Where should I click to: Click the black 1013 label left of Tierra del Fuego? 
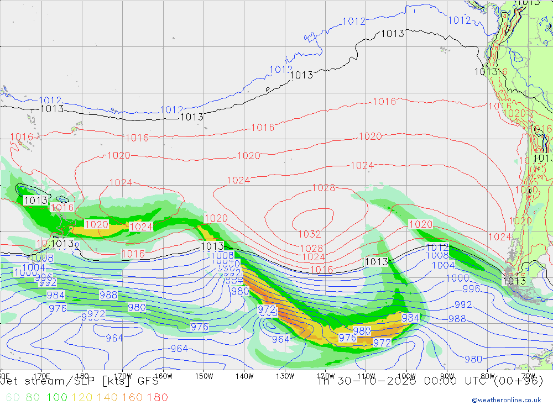tap(514, 281)
